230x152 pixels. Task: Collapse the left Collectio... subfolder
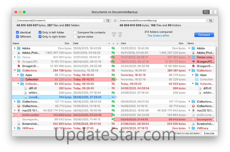coord(18,84)
